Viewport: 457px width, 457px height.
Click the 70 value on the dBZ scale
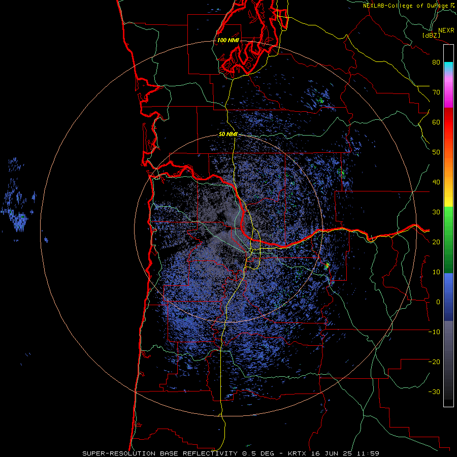pyautogui.click(x=436, y=92)
